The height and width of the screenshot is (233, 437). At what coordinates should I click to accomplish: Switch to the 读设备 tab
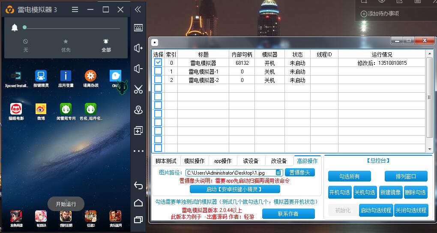click(251, 161)
